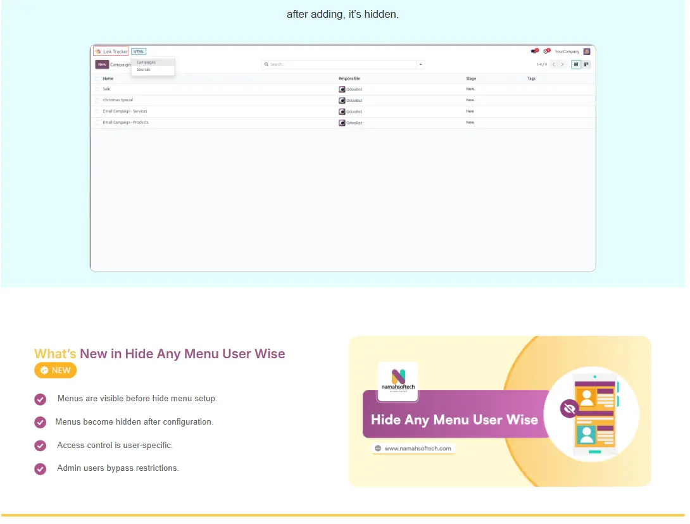Open the UTMs dropdown menu
690x524 pixels.
139,51
